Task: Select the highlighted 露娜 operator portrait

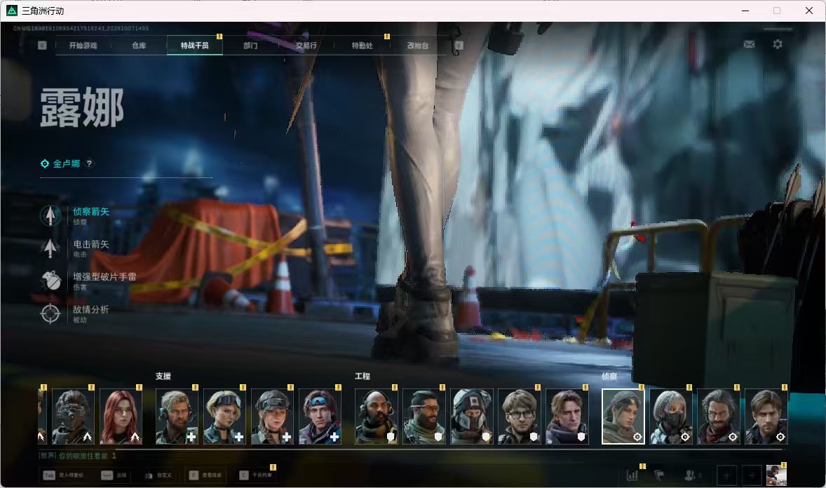Action: pos(623,417)
